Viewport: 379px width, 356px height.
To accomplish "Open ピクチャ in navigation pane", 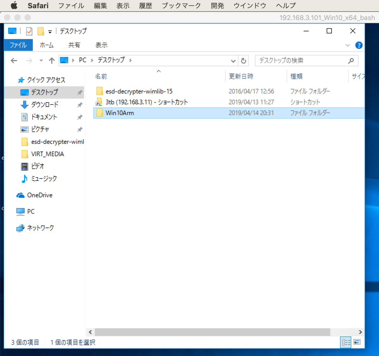I will (40, 129).
